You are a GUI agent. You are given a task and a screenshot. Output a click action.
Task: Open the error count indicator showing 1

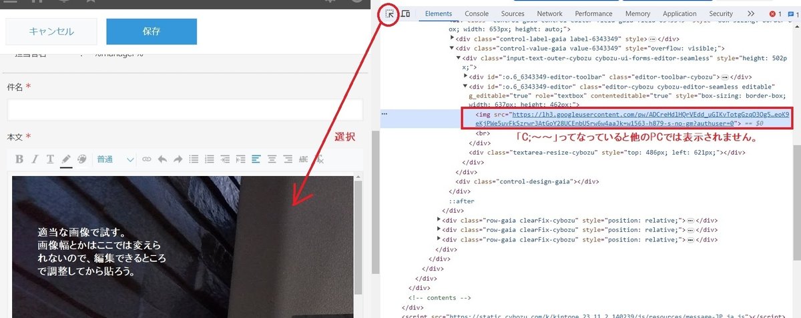(775, 14)
